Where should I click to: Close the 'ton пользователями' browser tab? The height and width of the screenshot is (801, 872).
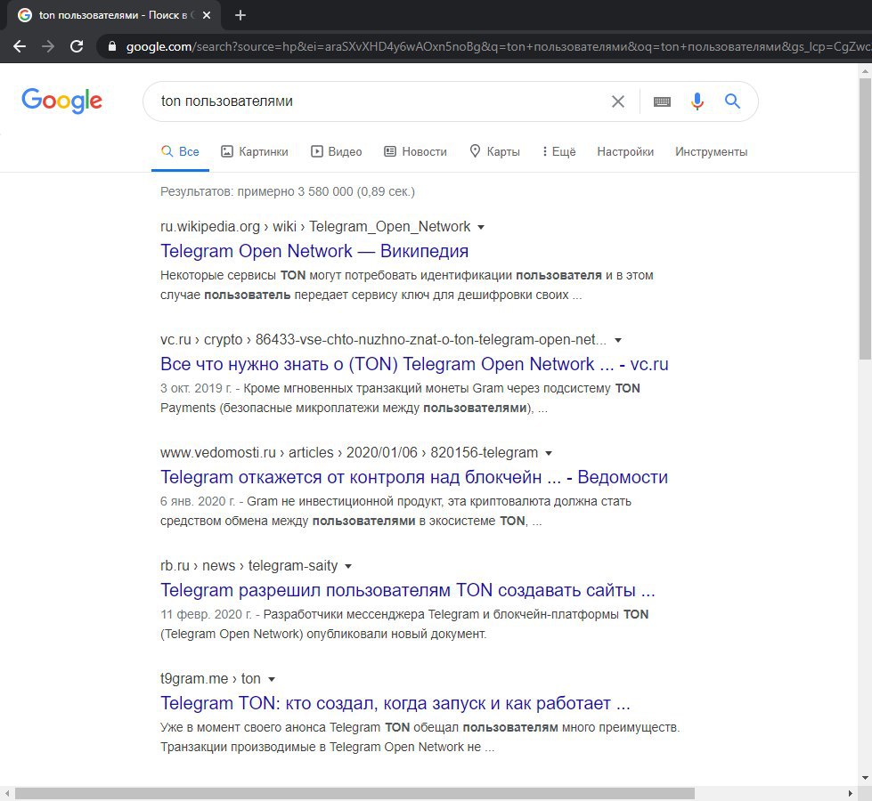coord(207,15)
